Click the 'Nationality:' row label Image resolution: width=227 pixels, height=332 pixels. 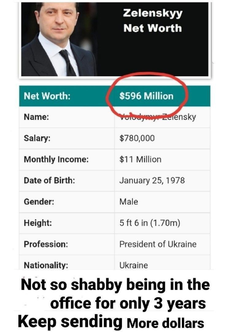point(46,265)
